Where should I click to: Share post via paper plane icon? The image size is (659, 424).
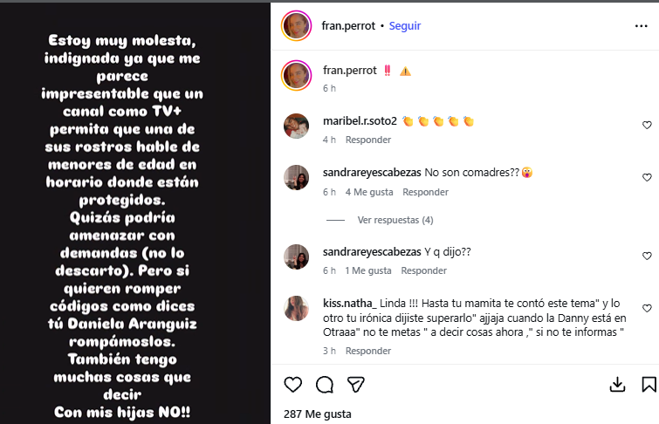(355, 385)
